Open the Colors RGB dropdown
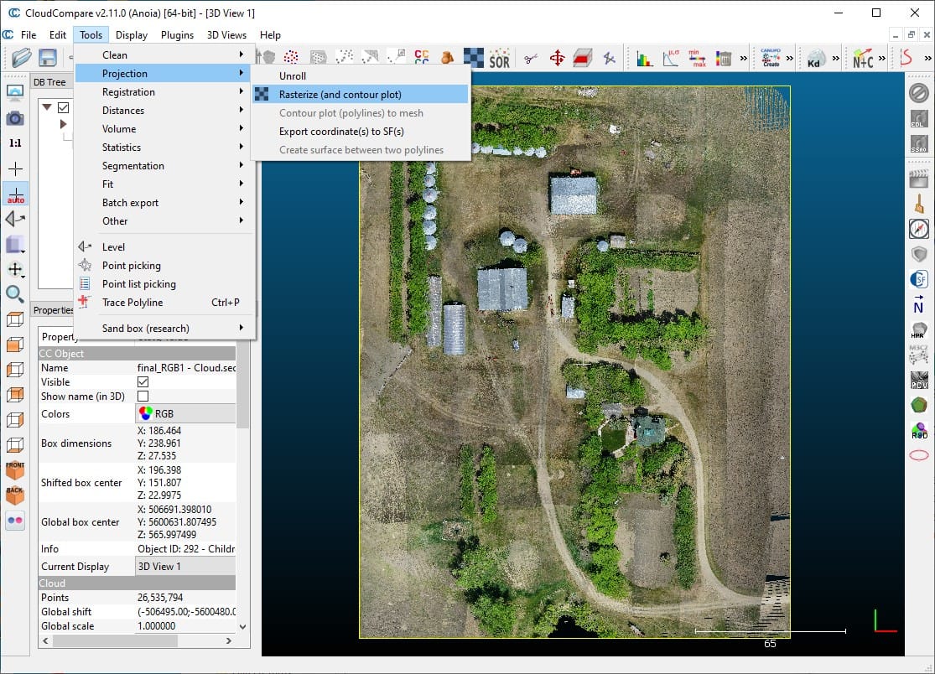Viewport: 935px width, 674px height. pyautogui.click(x=186, y=413)
